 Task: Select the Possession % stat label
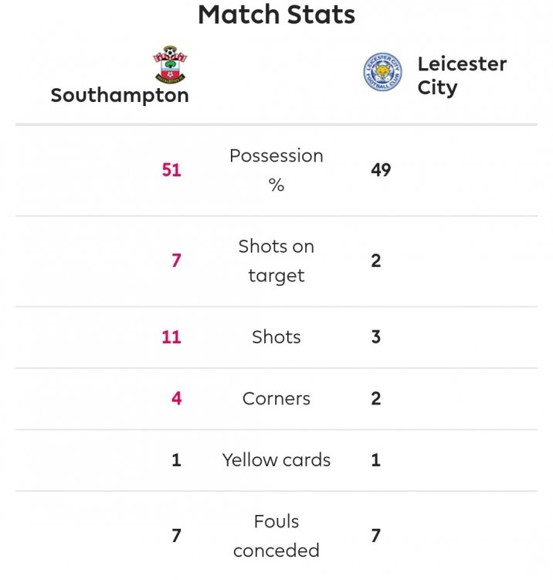[x=276, y=170]
